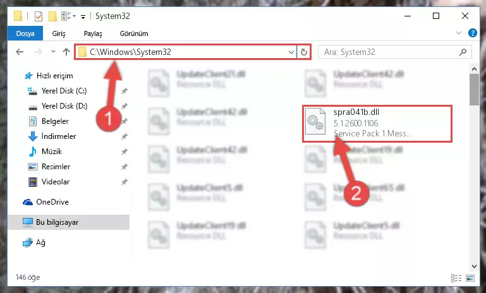Go up one folder level arrow

tap(66, 52)
